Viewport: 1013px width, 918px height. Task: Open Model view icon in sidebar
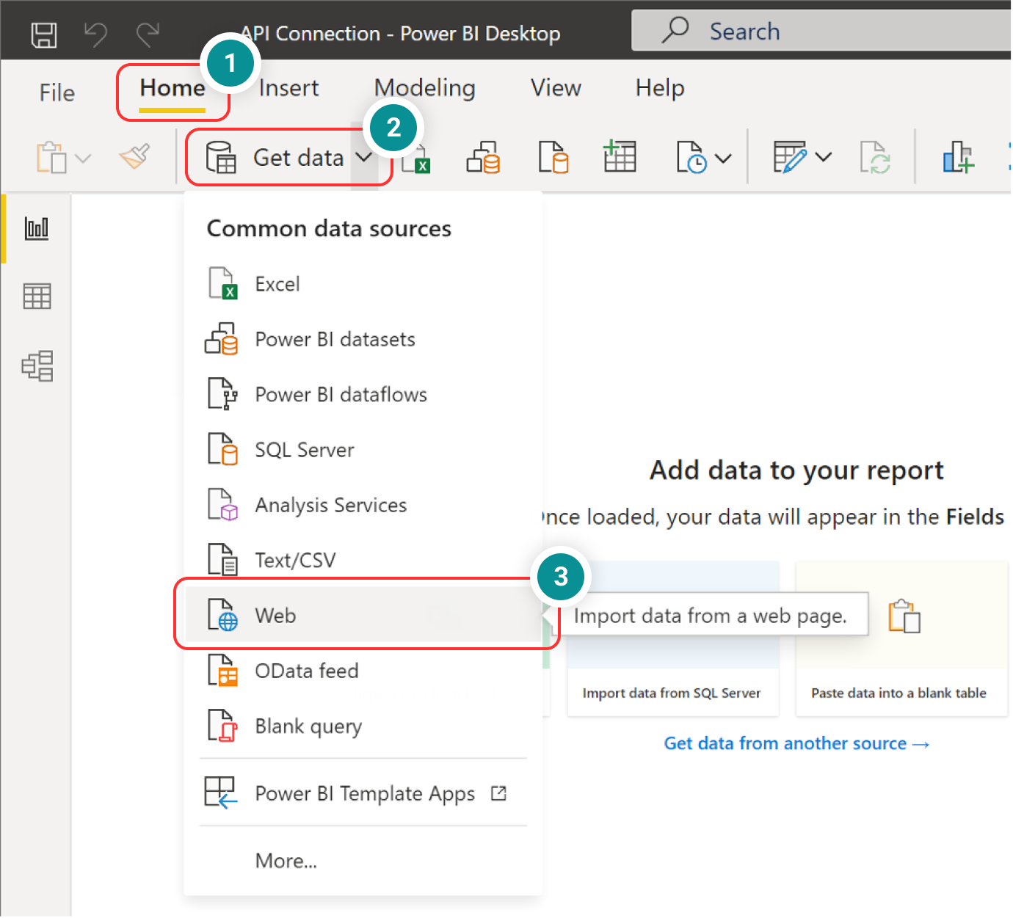(37, 365)
